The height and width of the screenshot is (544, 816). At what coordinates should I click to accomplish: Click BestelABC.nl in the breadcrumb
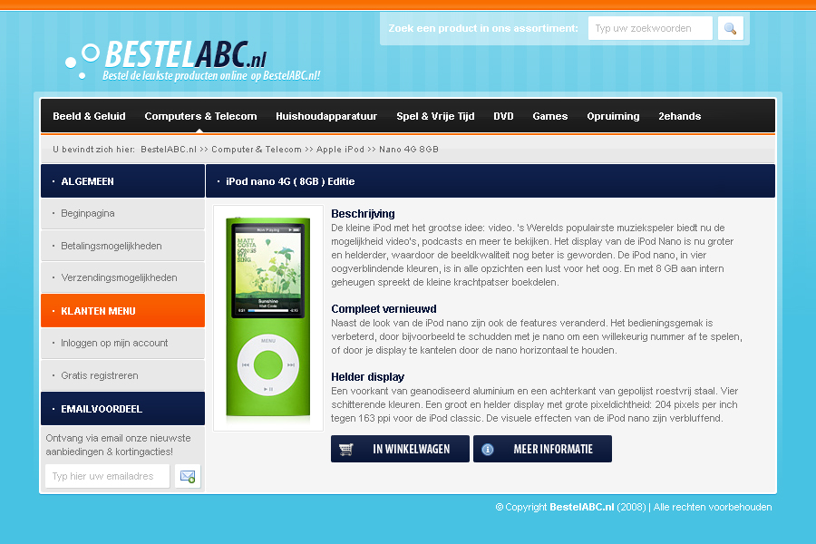pyautogui.click(x=169, y=150)
